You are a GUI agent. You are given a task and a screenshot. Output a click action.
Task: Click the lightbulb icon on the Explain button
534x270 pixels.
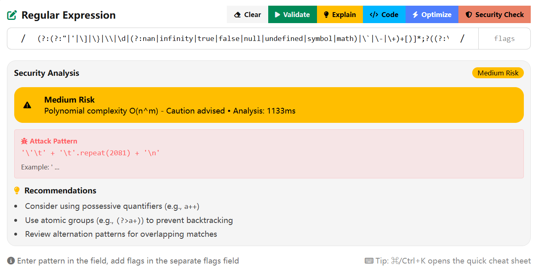coord(326,14)
